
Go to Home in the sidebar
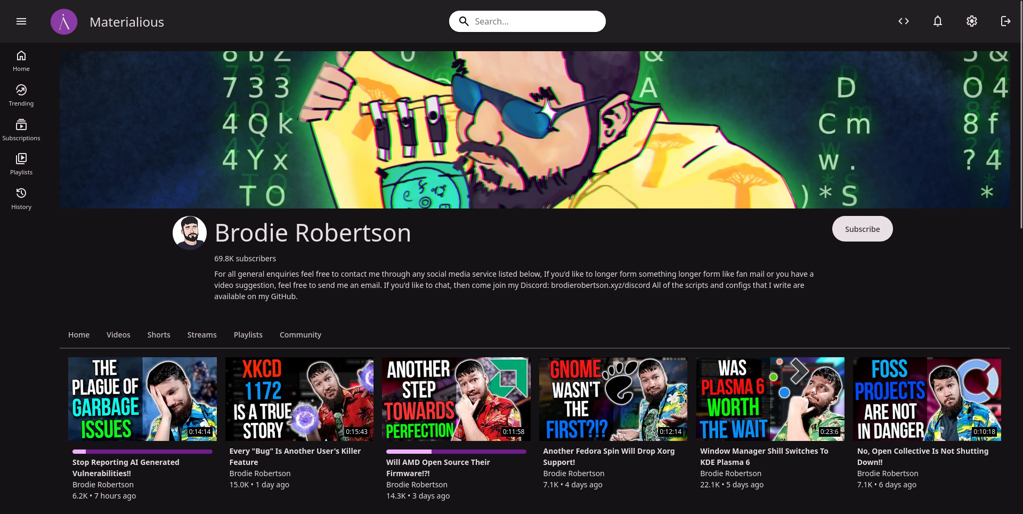click(21, 61)
